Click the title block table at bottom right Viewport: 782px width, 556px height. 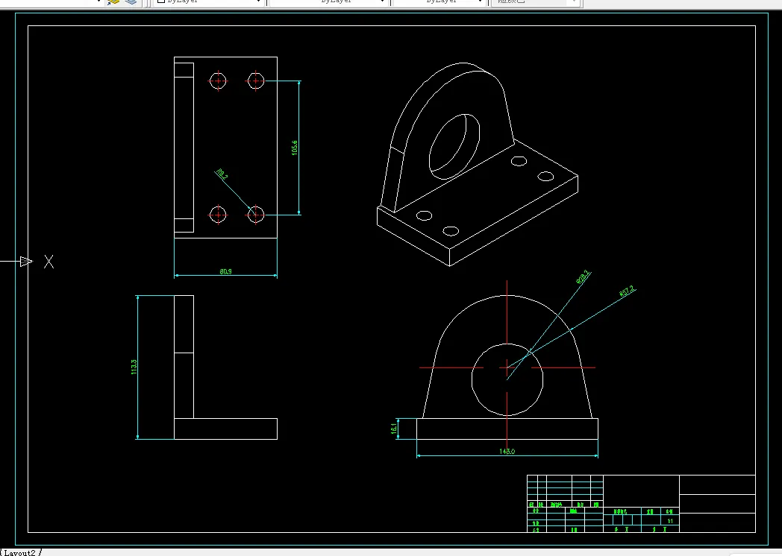pos(642,504)
